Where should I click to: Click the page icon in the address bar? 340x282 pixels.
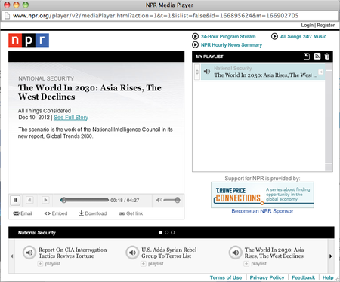point(8,16)
